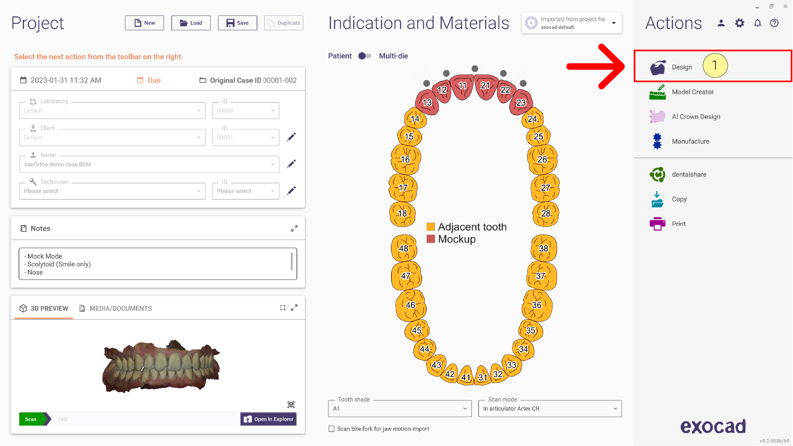Viewport: 793px width, 446px height.
Task: Expand the Technician selection dropdown
Action: tap(112, 191)
